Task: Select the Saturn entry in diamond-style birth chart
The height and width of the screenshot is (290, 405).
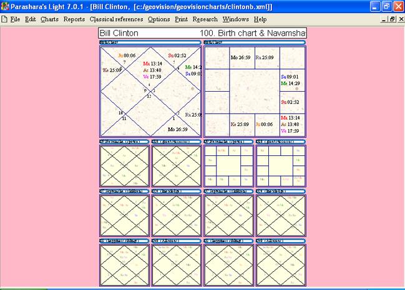Action: 193,74
